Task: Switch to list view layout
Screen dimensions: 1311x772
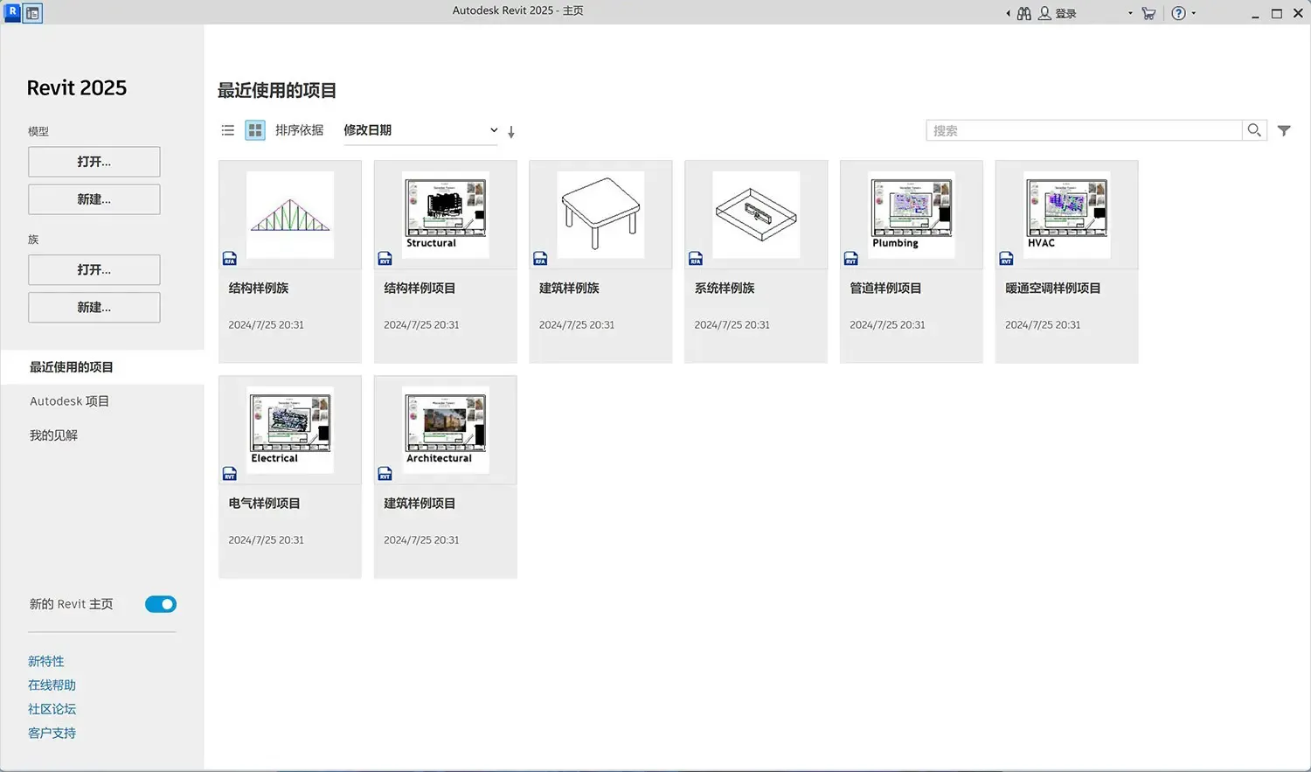Action: tap(228, 130)
